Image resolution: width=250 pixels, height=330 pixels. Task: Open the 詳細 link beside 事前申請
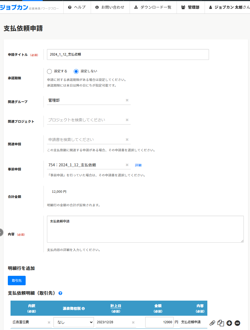138,165
